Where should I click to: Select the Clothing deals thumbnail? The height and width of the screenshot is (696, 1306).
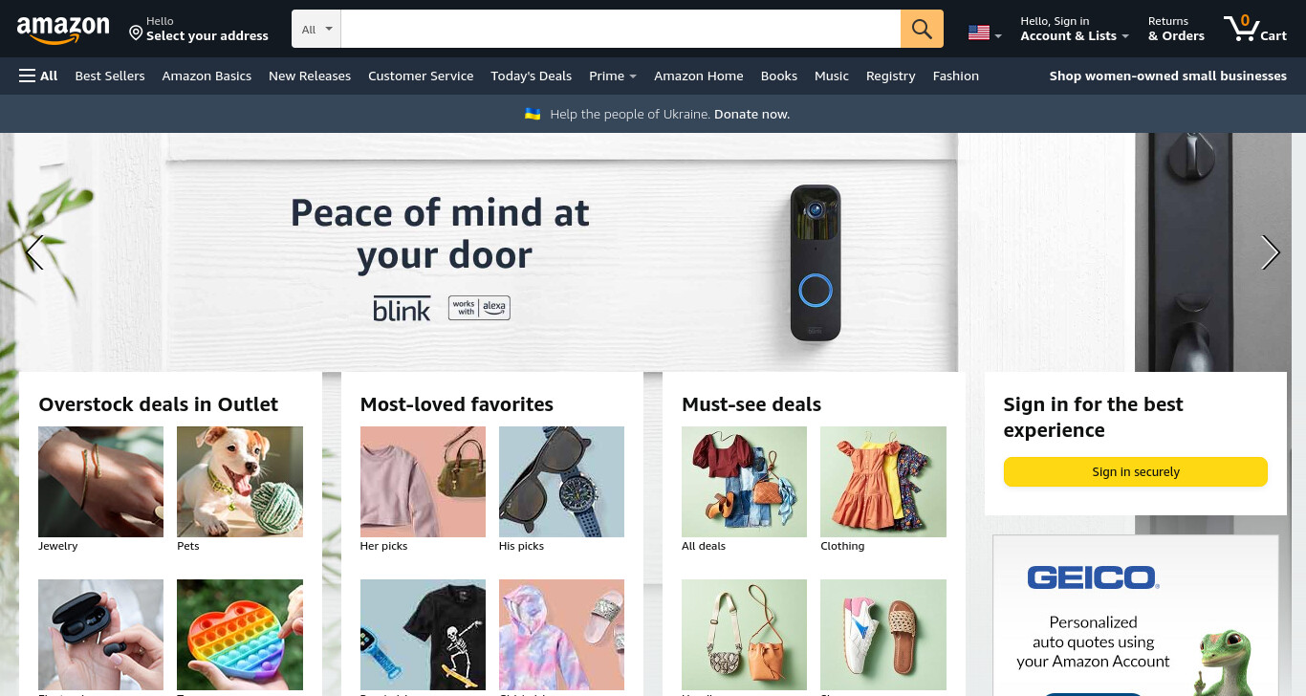point(883,482)
